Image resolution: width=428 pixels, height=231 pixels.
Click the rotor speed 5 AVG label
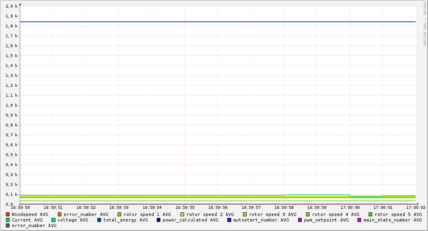coord(398,214)
